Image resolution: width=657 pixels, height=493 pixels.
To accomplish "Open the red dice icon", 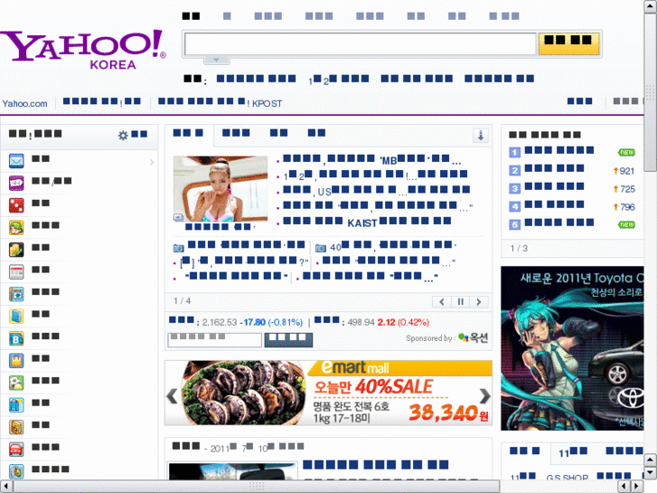I will (16, 205).
